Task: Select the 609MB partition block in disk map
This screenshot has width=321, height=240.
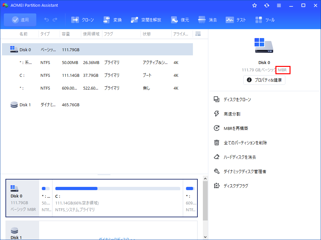Action: coord(190,198)
